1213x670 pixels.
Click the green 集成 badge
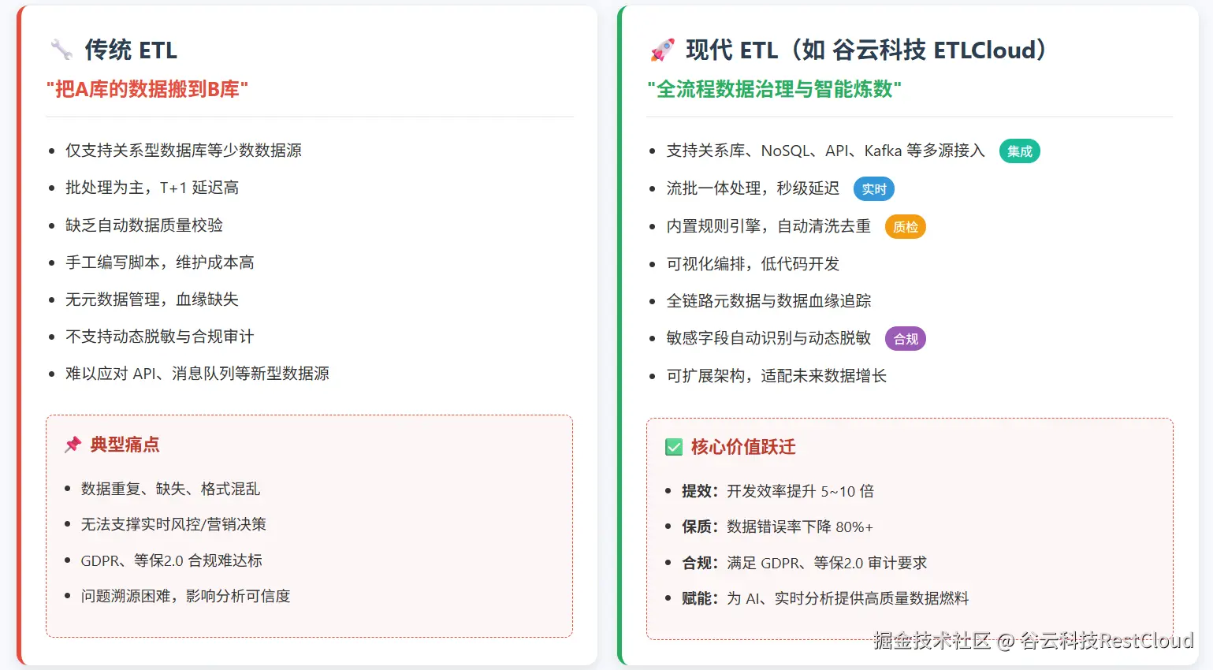click(1019, 151)
